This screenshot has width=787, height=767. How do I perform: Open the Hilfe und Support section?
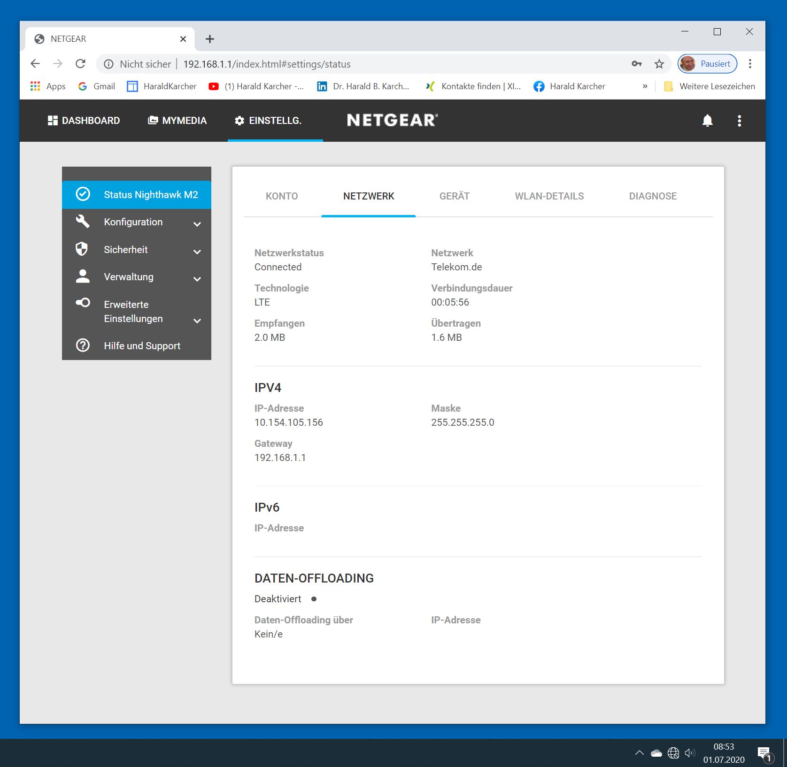coord(142,346)
